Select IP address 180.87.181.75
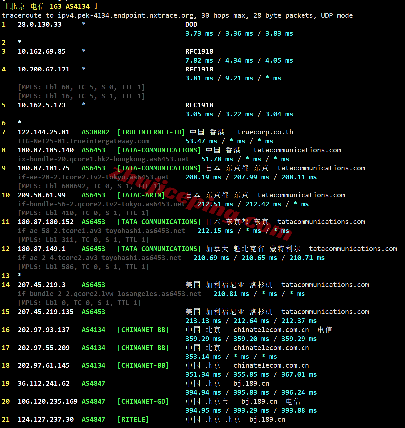 [44, 168]
